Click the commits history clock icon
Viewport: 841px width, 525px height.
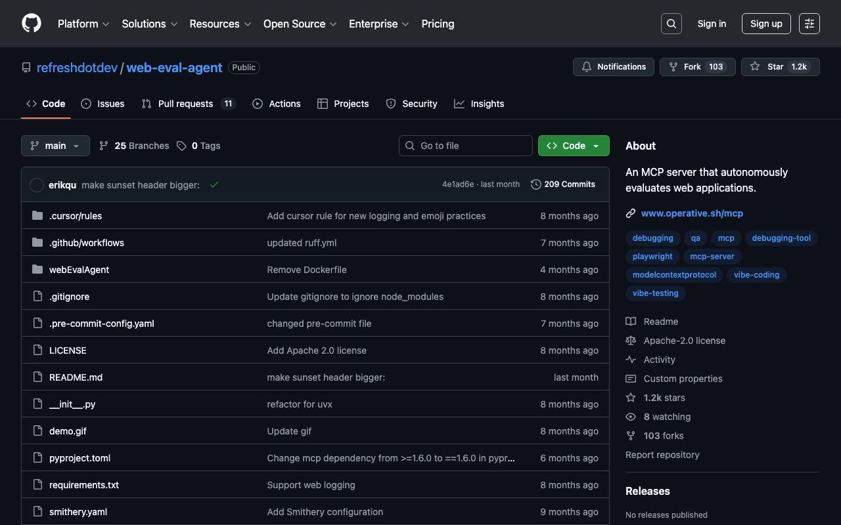click(536, 184)
